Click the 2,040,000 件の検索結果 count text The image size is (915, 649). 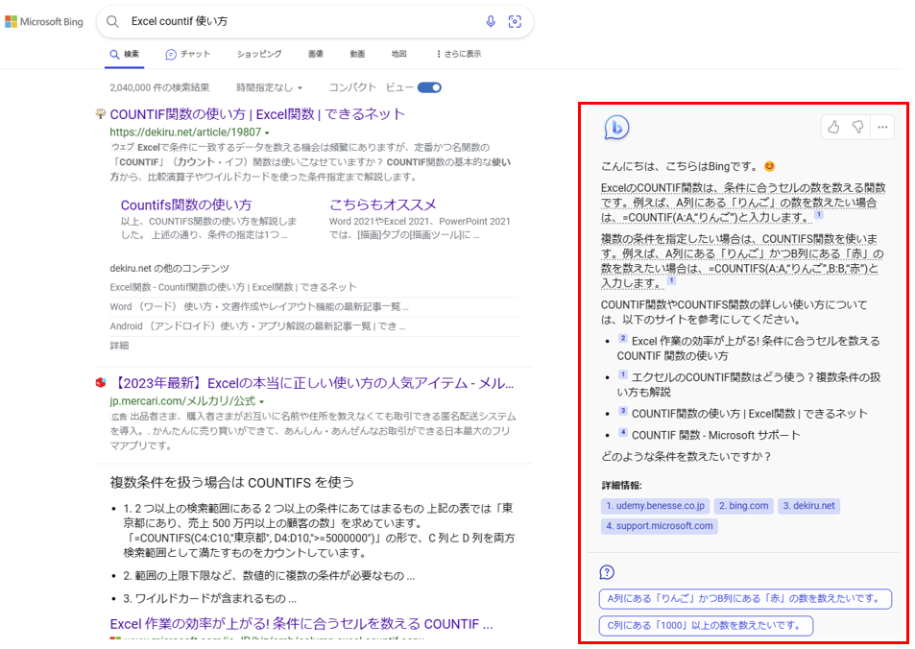[159, 87]
